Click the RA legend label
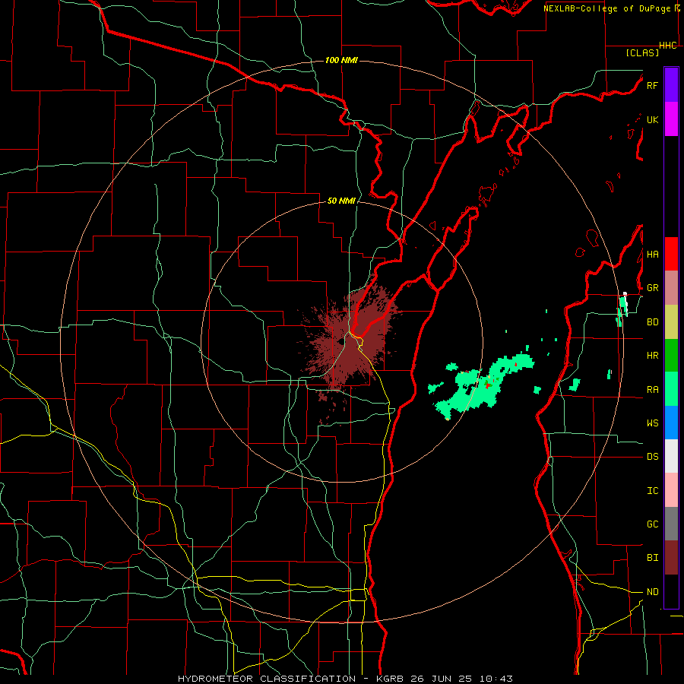Viewport: 684px width, 684px height. point(652,390)
